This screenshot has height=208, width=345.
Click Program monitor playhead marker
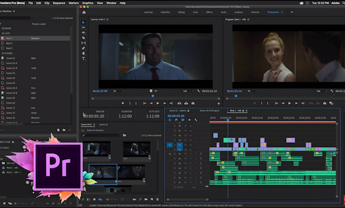point(236,96)
